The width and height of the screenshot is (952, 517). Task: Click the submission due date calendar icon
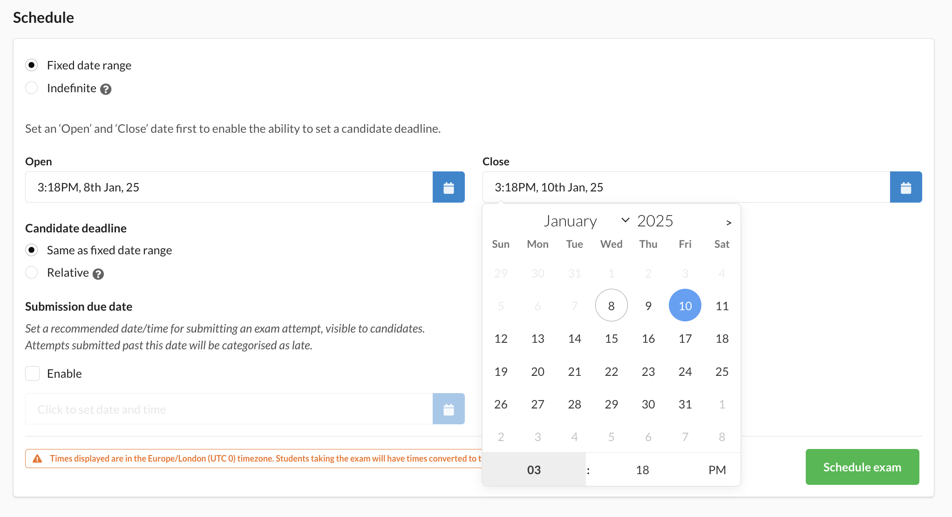click(448, 408)
